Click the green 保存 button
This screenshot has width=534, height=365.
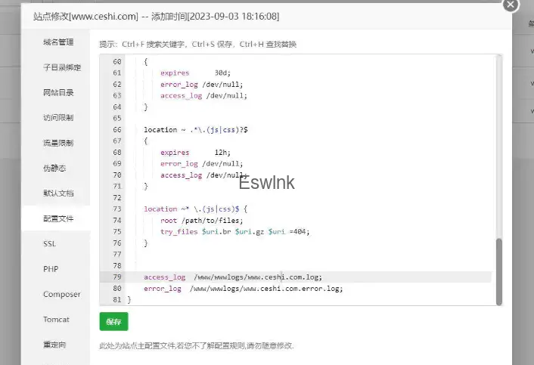click(x=113, y=321)
